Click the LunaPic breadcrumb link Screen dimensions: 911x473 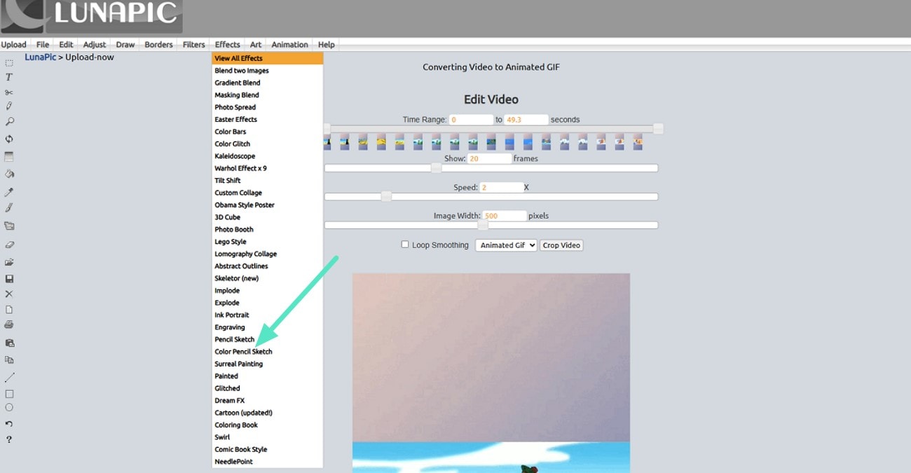(x=41, y=57)
